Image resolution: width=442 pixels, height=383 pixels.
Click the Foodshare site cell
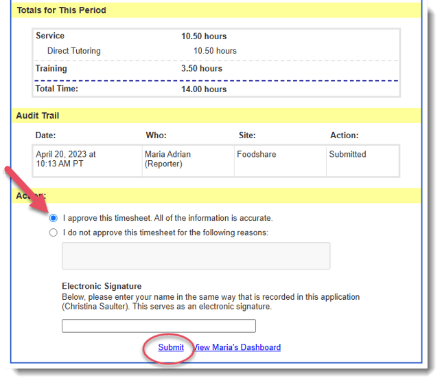[x=257, y=155]
